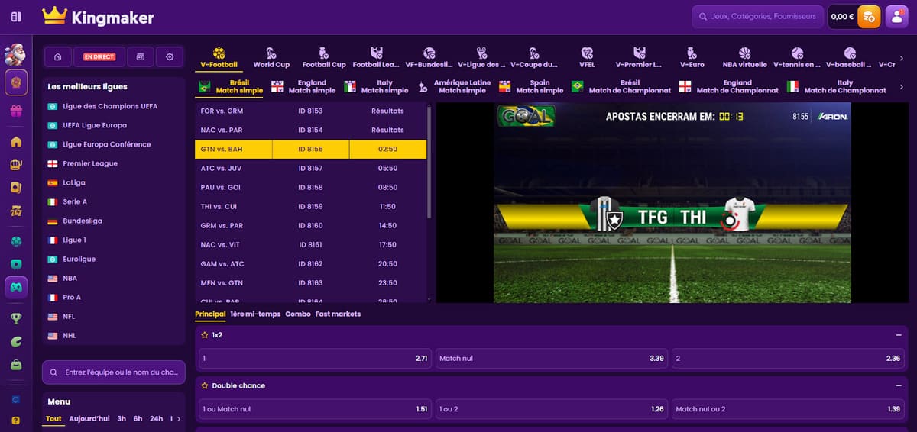Bet on Match nul at 3.39
Screen dimensions: 917x432
click(x=552, y=359)
